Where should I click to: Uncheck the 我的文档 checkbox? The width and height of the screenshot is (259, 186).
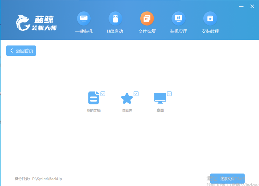[x=103, y=93]
